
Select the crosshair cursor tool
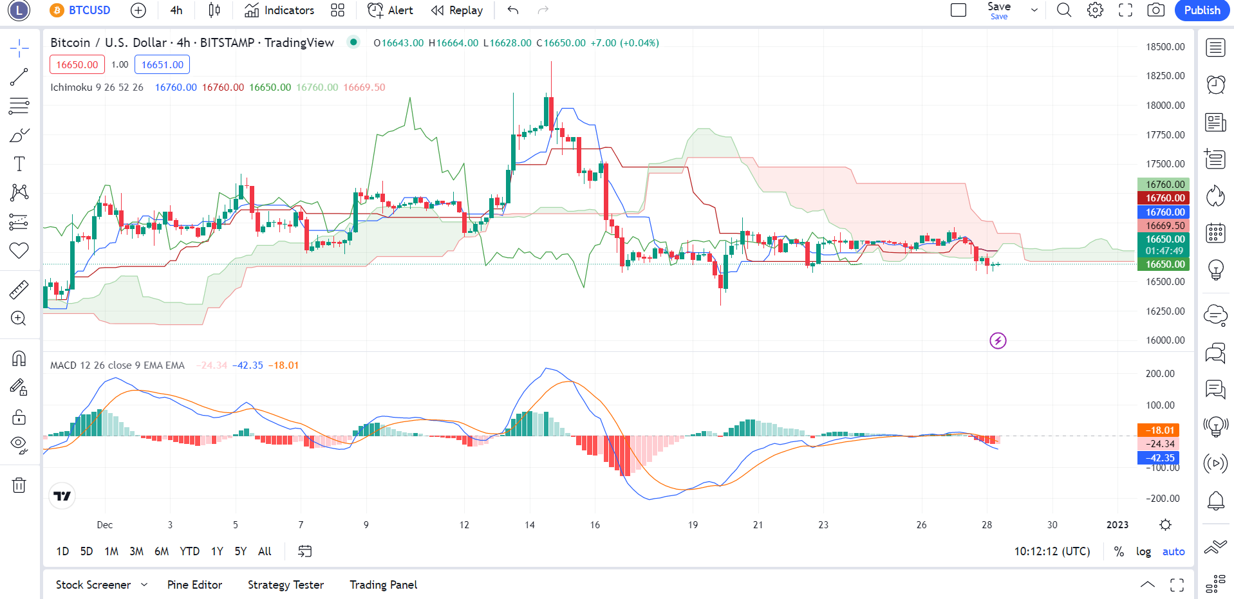19,48
